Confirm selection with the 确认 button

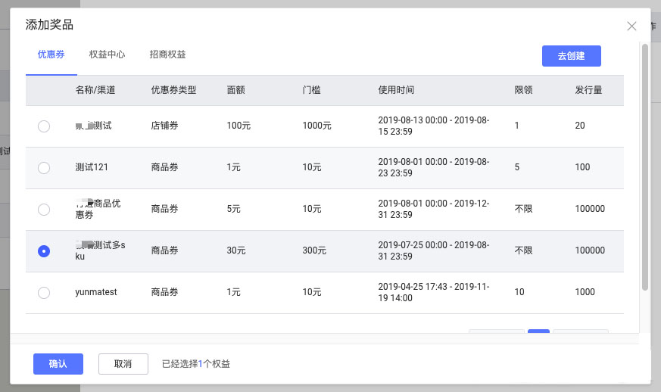58,364
